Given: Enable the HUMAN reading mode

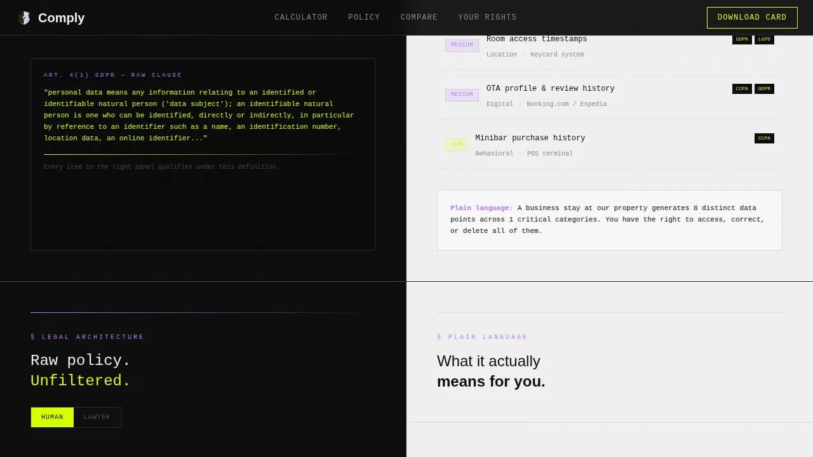Looking at the screenshot, I should 52,417.
